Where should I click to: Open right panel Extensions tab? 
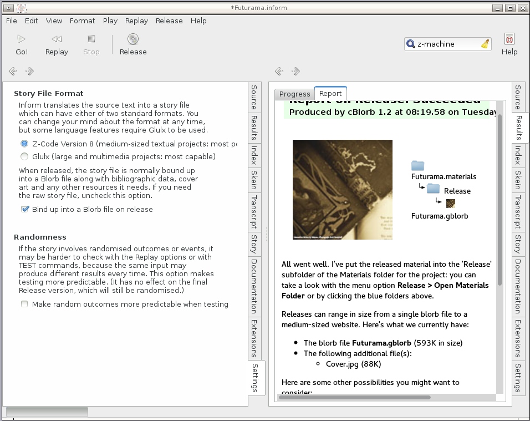518,338
